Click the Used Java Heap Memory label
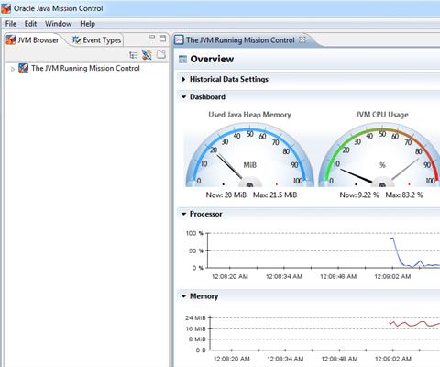The width and height of the screenshot is (440, 367). (249, 115)
